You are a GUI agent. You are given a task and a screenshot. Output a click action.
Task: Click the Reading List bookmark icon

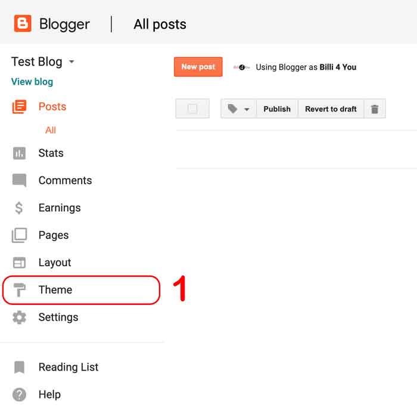click(20, 367)
